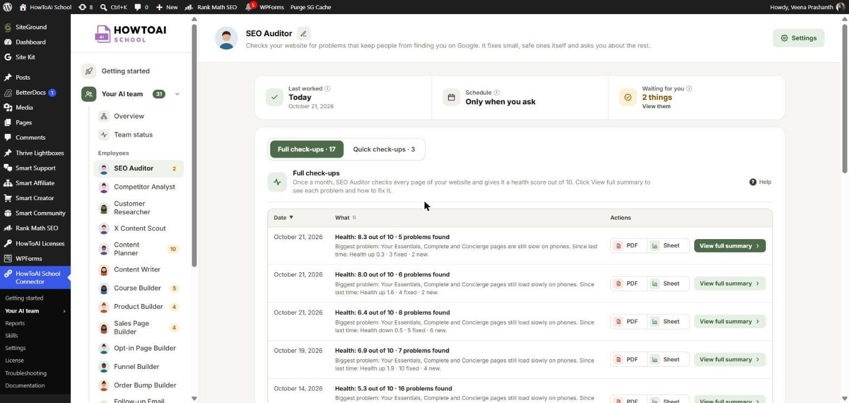Open the Settings button at top right

[799, 38]
